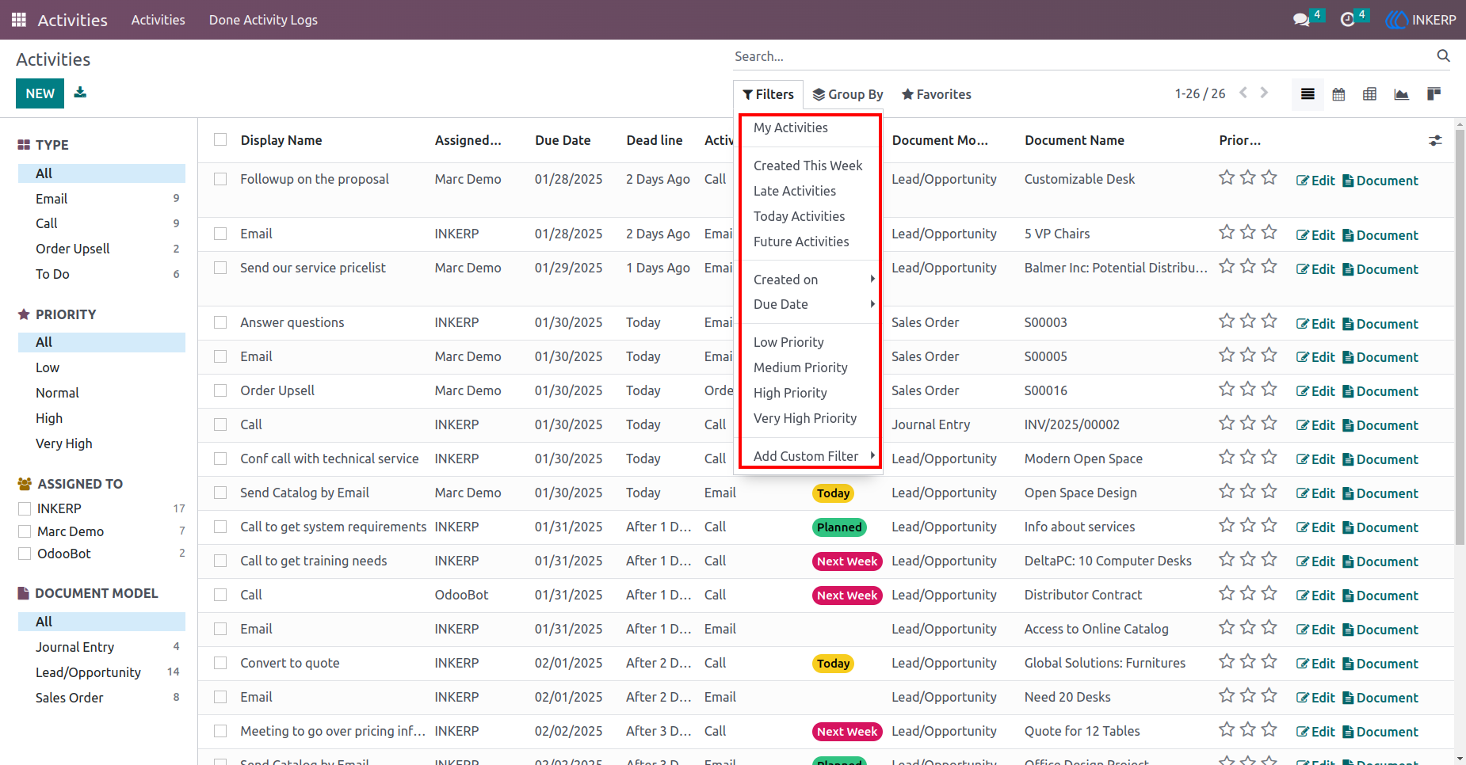
Task: Click Edit for S00003 row
Action: pyautogui.click(x=1315, y=324)
